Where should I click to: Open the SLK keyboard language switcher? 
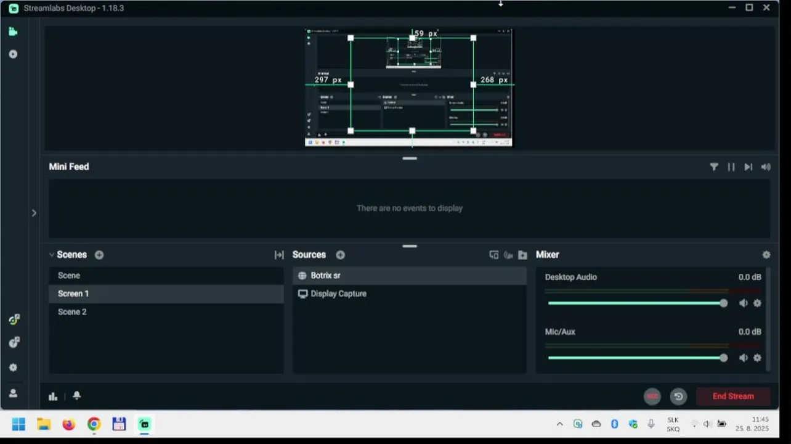[x=673, y=424]
